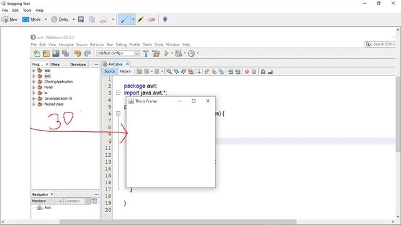Click the NetBeans Undo arrow icon

[x=78, y=53]
